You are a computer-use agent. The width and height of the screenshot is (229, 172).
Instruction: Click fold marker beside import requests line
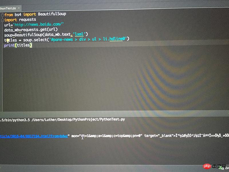point(3,20)
